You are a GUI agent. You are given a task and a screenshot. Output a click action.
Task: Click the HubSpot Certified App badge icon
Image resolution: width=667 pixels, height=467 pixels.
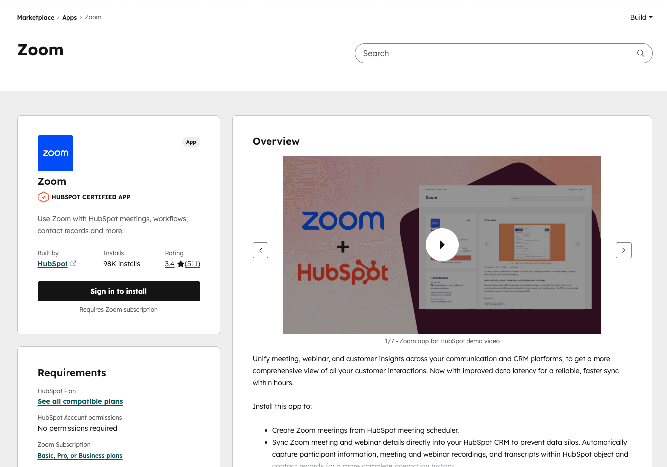[x=43, y=197]
